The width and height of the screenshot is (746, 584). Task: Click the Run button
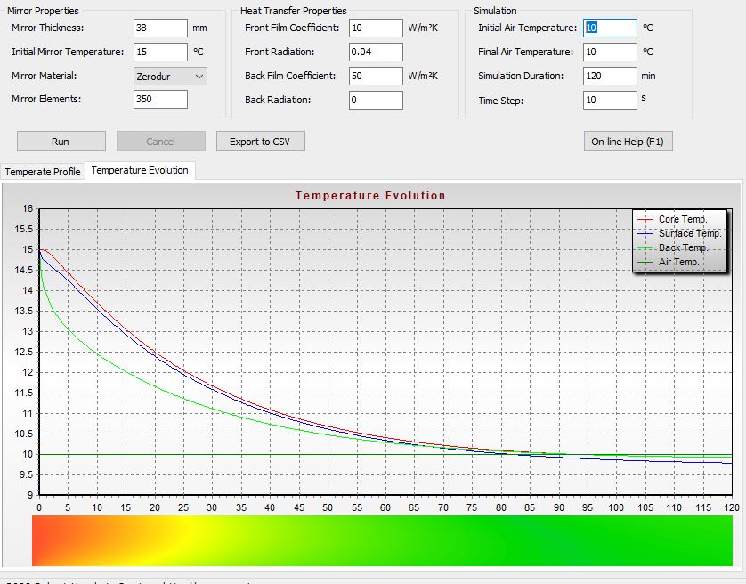61,142
